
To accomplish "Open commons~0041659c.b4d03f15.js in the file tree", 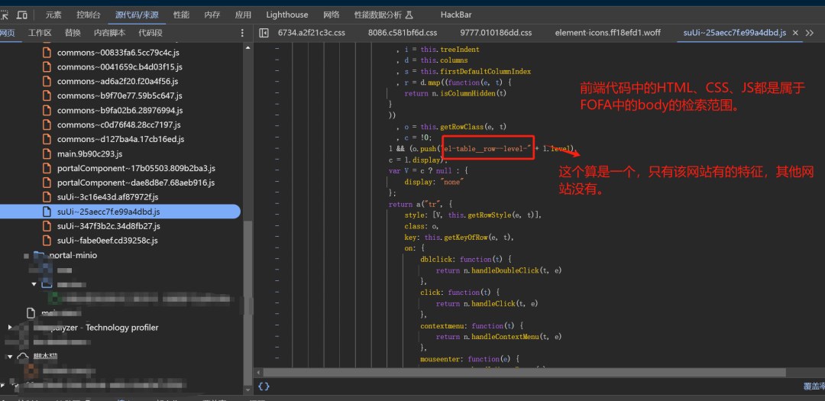I will (120, 67).
